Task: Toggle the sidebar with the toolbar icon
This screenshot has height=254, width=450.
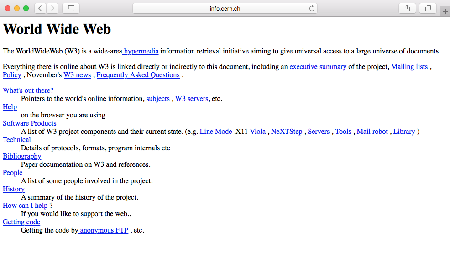Action: point(71,8)
